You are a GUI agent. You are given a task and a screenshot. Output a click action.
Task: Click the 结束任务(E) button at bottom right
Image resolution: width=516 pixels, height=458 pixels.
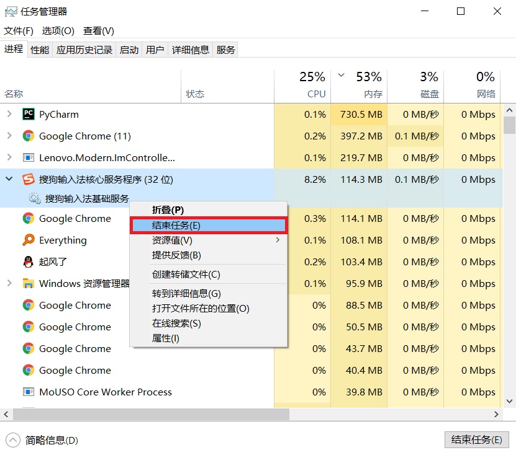pyautogui.click(x=476, y=439)
